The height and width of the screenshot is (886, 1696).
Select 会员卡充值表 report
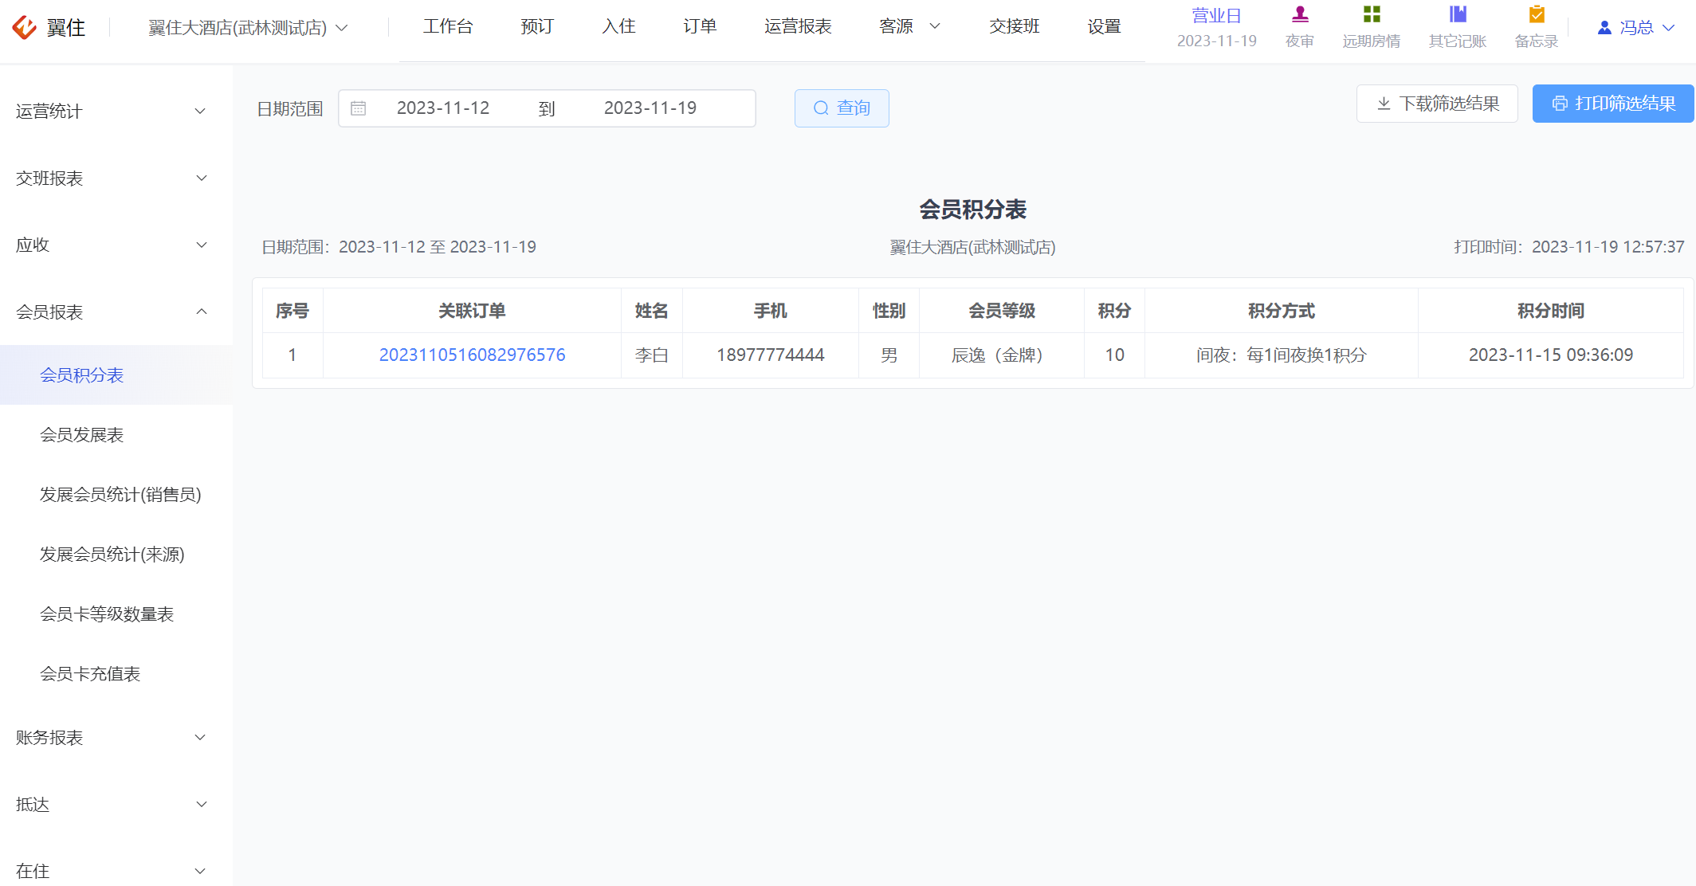pyautogui.click(x=116, y=674)
